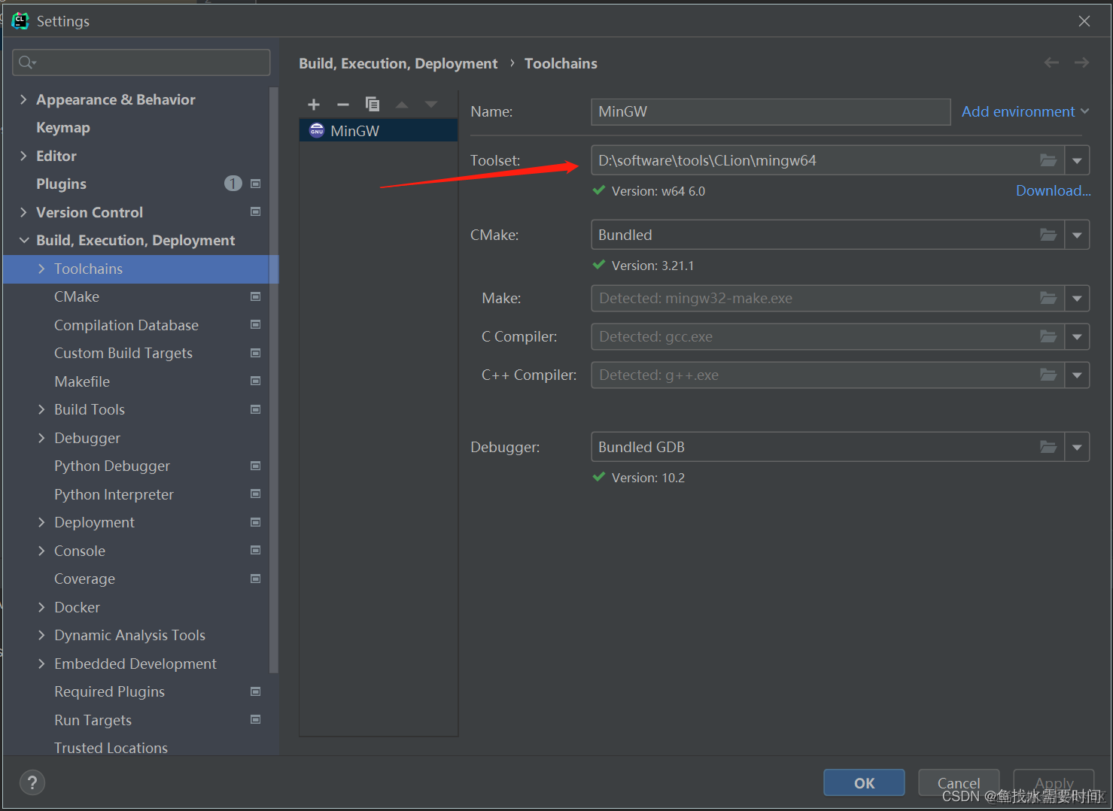Open Trusted Locations settings page
1113x811 pixels.
(x=111, y=748)
